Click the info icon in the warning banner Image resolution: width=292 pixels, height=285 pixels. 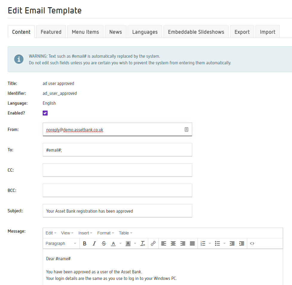(x=19, y=59)
